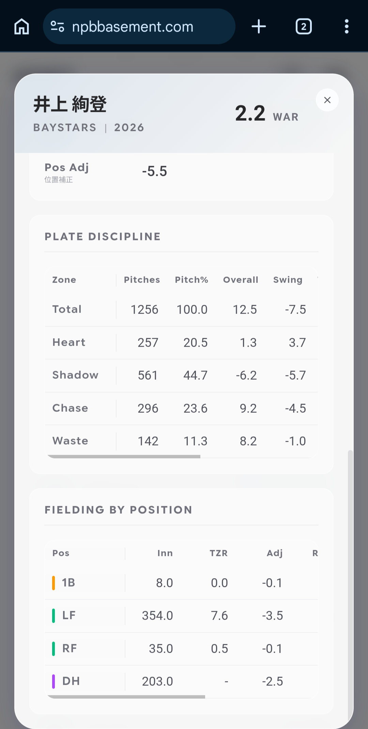Select the purple DH position marker
The height and width of the screenshot is (729, 368).
point(53,681)
